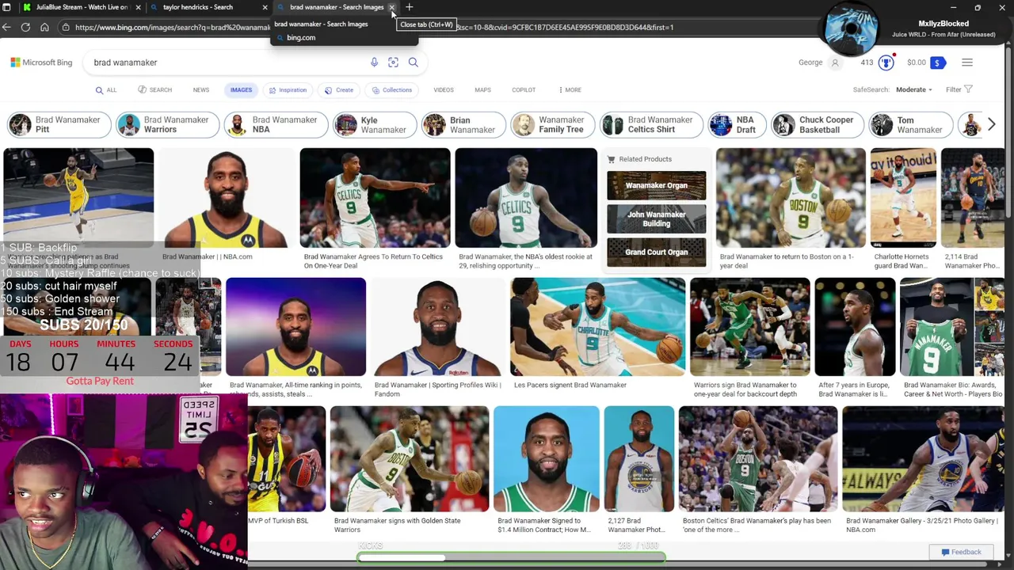Select the Chuck Cooper Basketball chip
The height and width of the screenshot is (570, 1014).
[x=816, y=125]
